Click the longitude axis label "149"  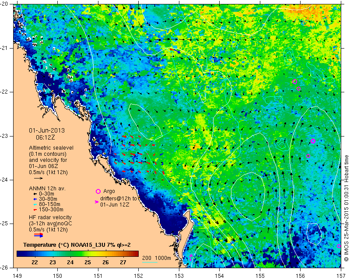click(17, 276)
